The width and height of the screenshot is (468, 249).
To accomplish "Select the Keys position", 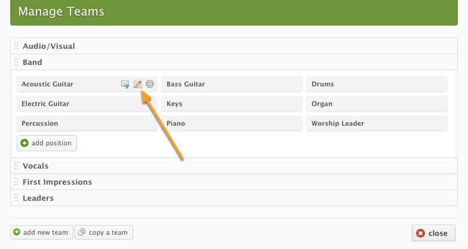I will (x=232, y=104).
